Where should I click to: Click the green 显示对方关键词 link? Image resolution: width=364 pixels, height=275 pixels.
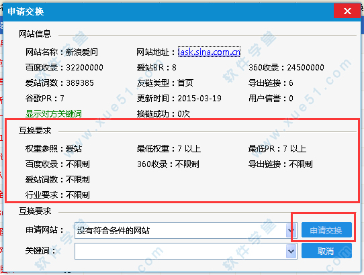tap(54, 114)
